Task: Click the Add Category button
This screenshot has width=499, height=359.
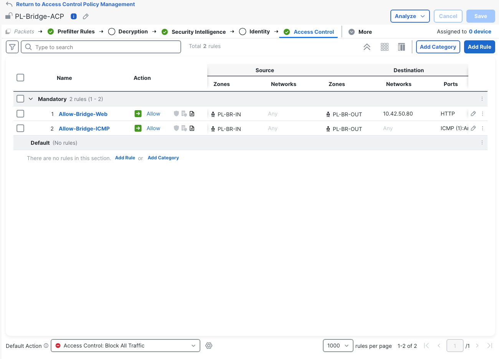Action: tap(438, 47)
